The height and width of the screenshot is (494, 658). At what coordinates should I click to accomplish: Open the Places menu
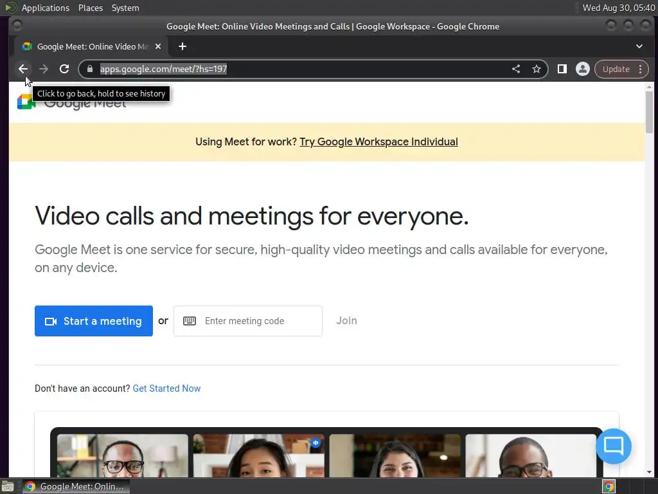coord(91,8)
